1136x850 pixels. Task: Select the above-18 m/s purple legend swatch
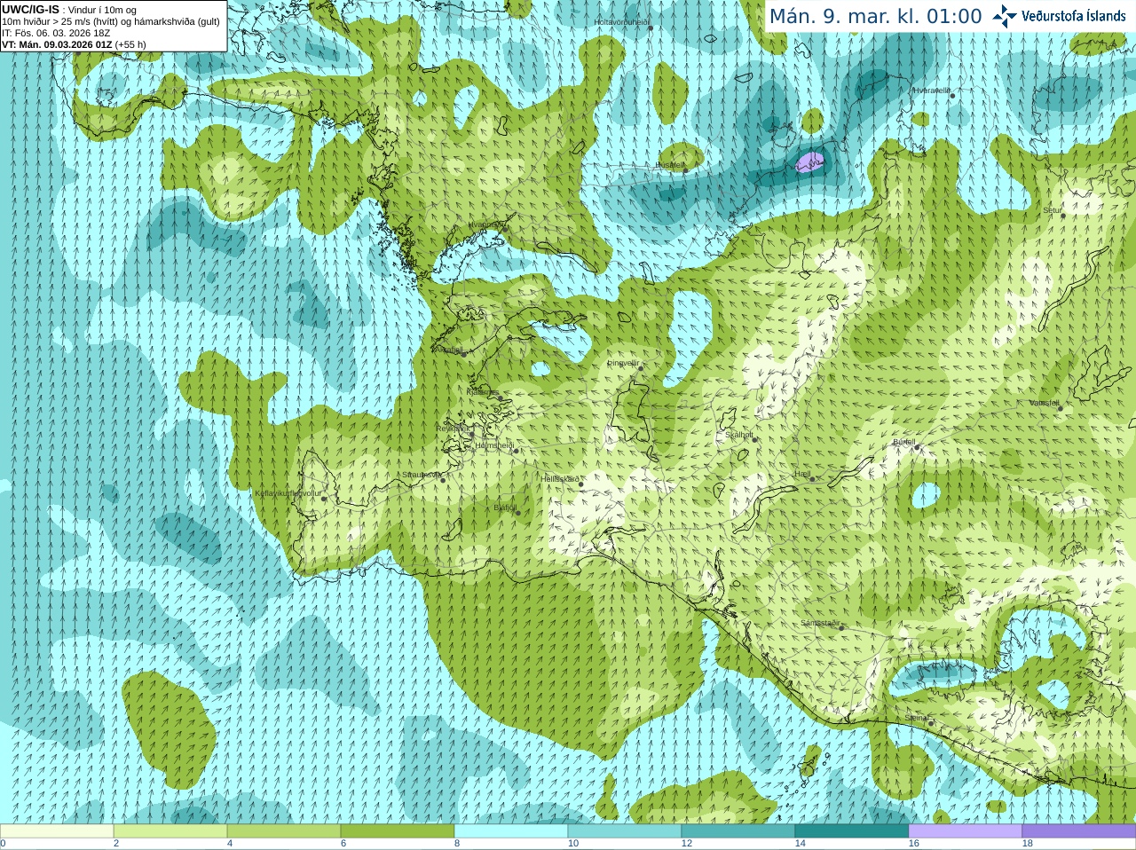(x=1079, y=831)
